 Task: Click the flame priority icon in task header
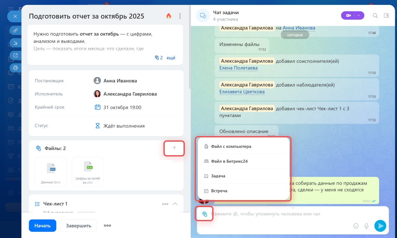point(169,16)
